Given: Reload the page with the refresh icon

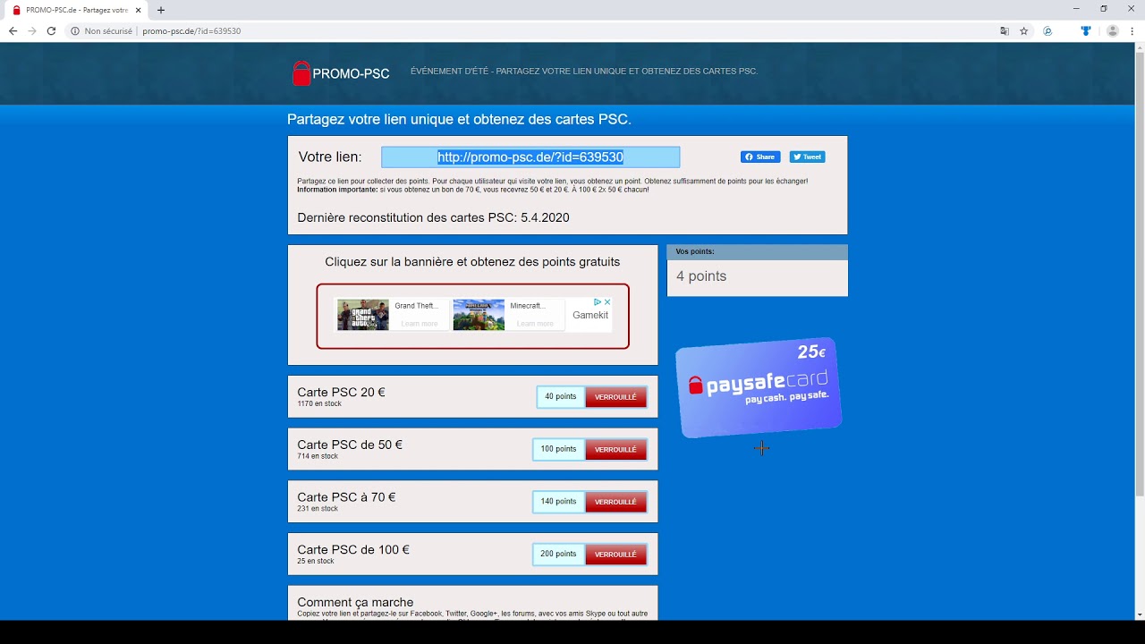Looking at the screenshot, I should (51, 30).
